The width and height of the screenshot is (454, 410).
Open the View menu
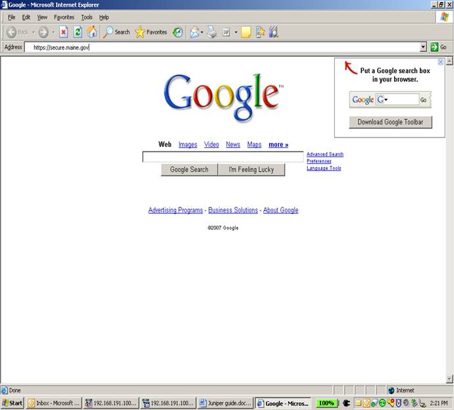(x=42, y=17)
